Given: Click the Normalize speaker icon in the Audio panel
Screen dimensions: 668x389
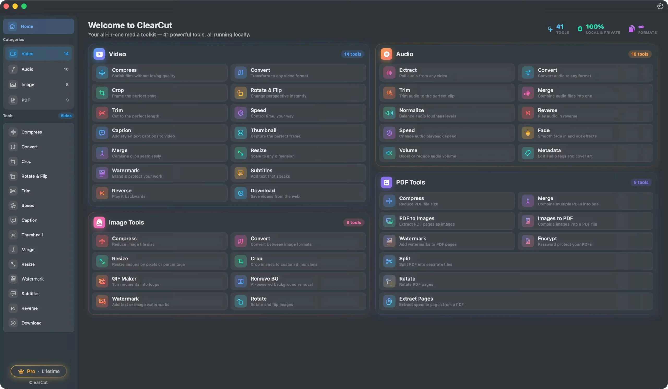Looking at the screenshot, I should [389, 113].
